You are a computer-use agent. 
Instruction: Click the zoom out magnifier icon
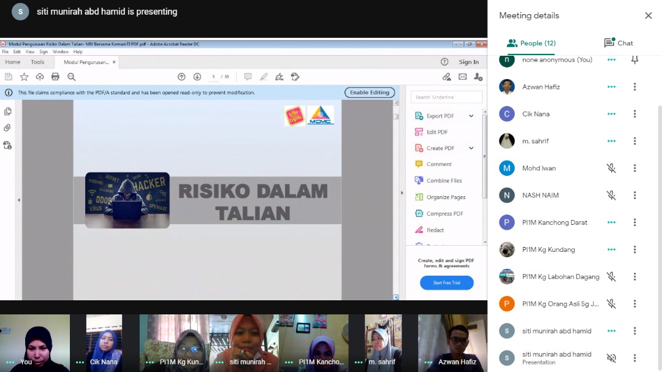tap(71, 77)
